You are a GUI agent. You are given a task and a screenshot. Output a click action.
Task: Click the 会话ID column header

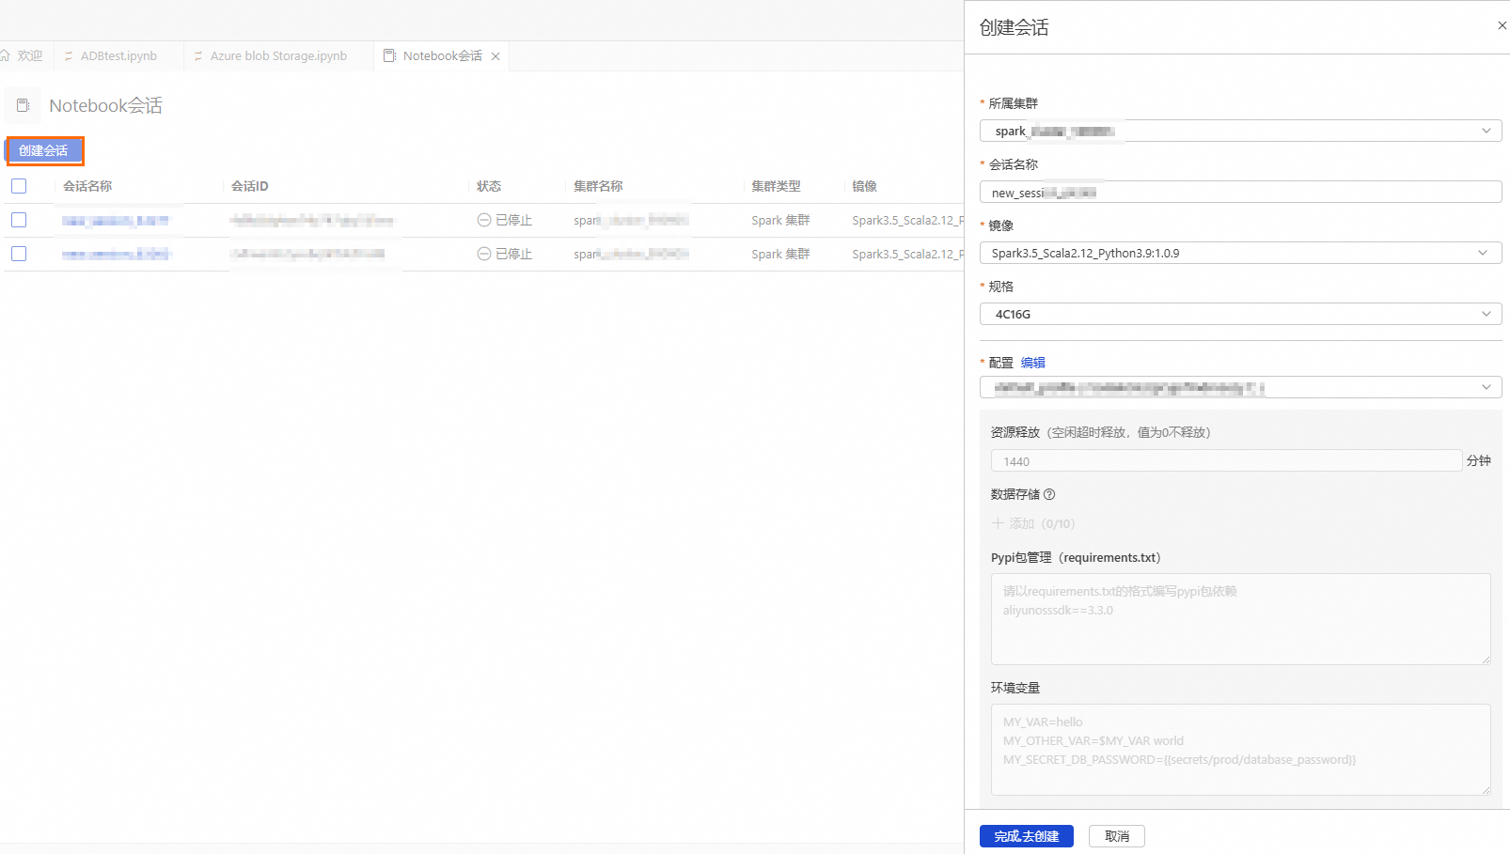[x=250, y=186]
